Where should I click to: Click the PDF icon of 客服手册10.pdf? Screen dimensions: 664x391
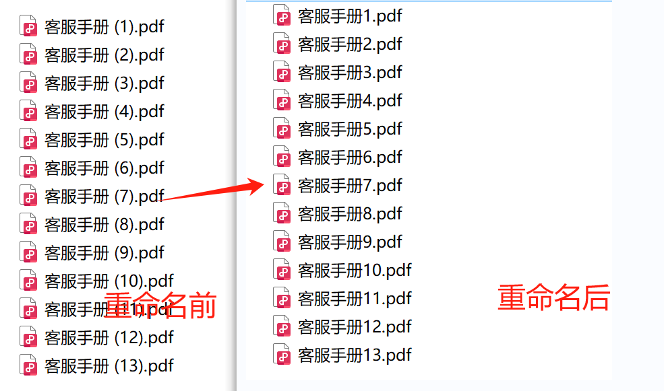click(282, 270)
